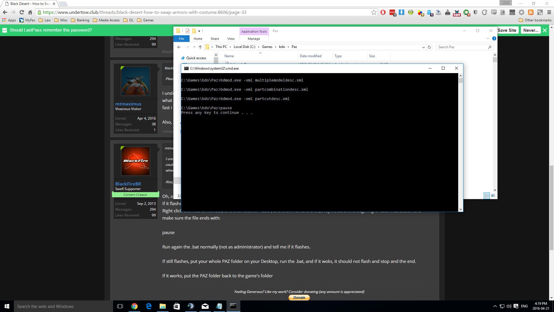Refresh the Paz folder in Explorer

(429, 47)
